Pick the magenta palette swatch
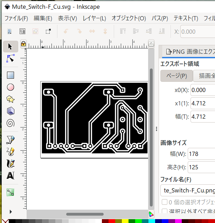The height and width of the screenshot is (223, 215). 178,221
